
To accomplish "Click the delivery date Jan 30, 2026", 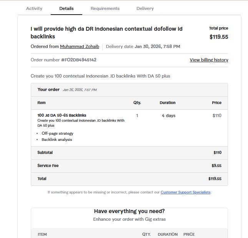I will tap(157, 46).
